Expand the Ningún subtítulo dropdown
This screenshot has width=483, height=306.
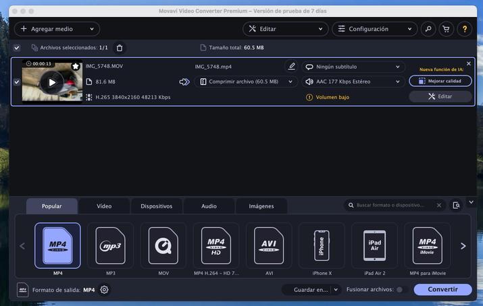(x=353, y=67)
